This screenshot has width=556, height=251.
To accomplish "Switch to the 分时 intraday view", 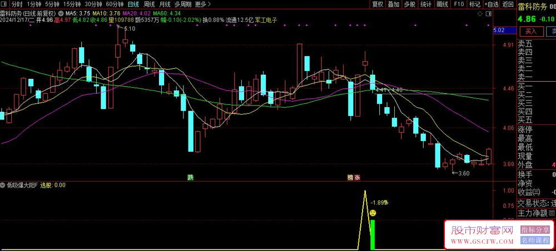I will (x=17, y=4).
